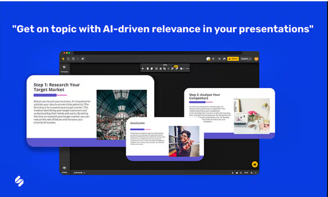This screenshot has height=197, width=328.
Task: Add a new element with plus icon
Action: tap(143, 69)
